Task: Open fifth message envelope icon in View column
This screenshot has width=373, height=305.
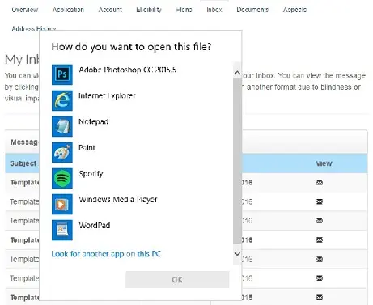Action: [320, 259]
